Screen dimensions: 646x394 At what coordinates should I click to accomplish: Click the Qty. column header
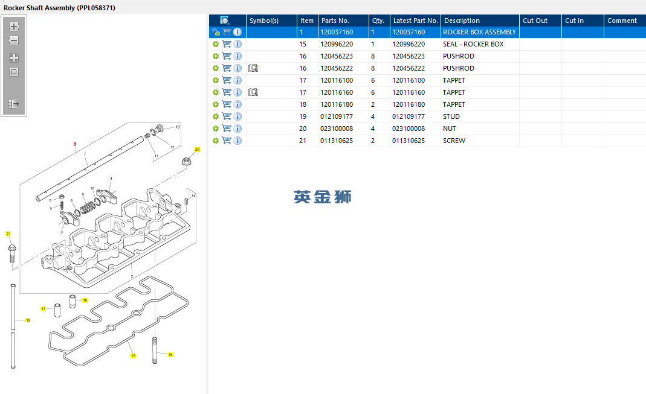point(379,21)
